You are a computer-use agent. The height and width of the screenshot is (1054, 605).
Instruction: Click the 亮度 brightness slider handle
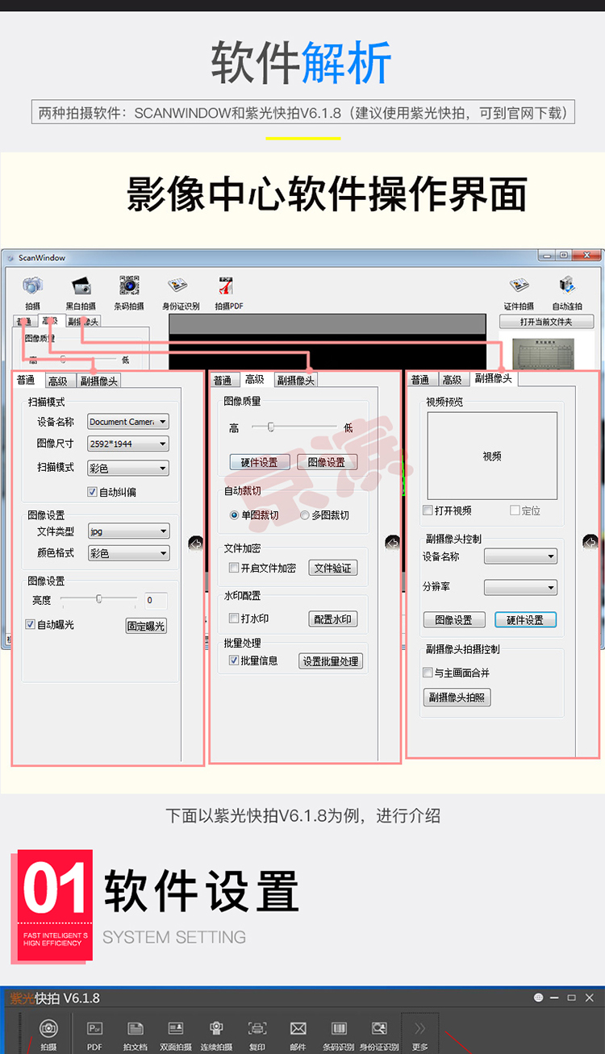[99, 598]
